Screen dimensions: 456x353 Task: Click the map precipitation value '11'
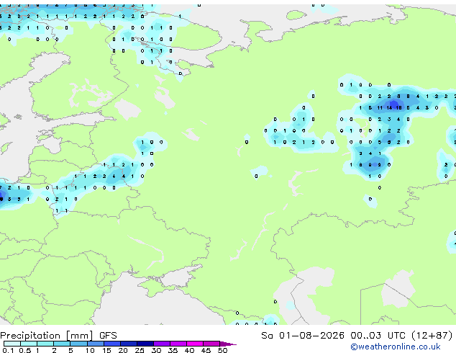click(380, 108)
